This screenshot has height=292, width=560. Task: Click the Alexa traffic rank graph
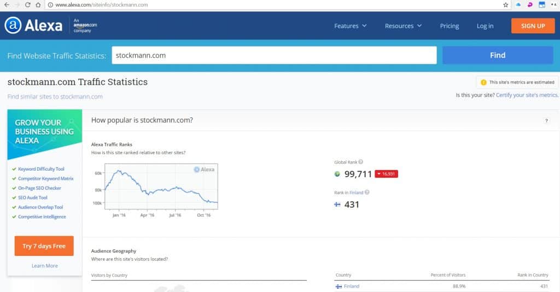click(161, 186)
